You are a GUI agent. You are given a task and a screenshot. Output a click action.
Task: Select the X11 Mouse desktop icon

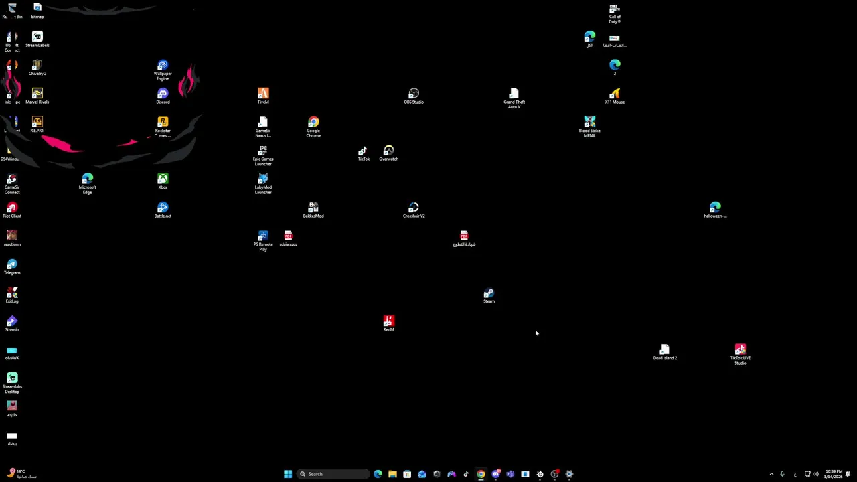pos(615,96)
